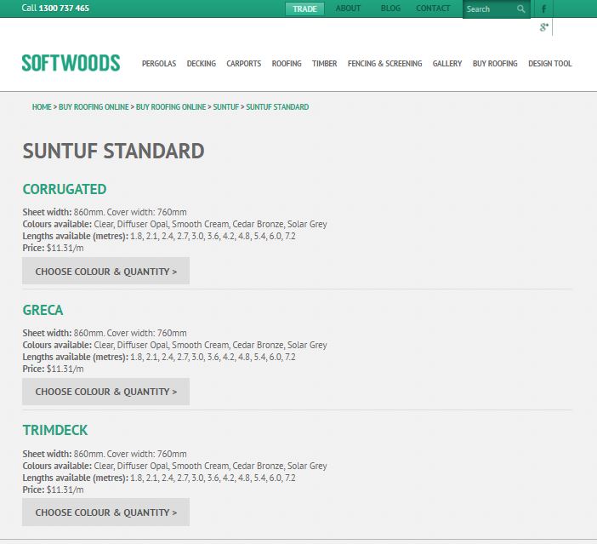
Task: Open the Roofing menu item
Action: point(287,64)
